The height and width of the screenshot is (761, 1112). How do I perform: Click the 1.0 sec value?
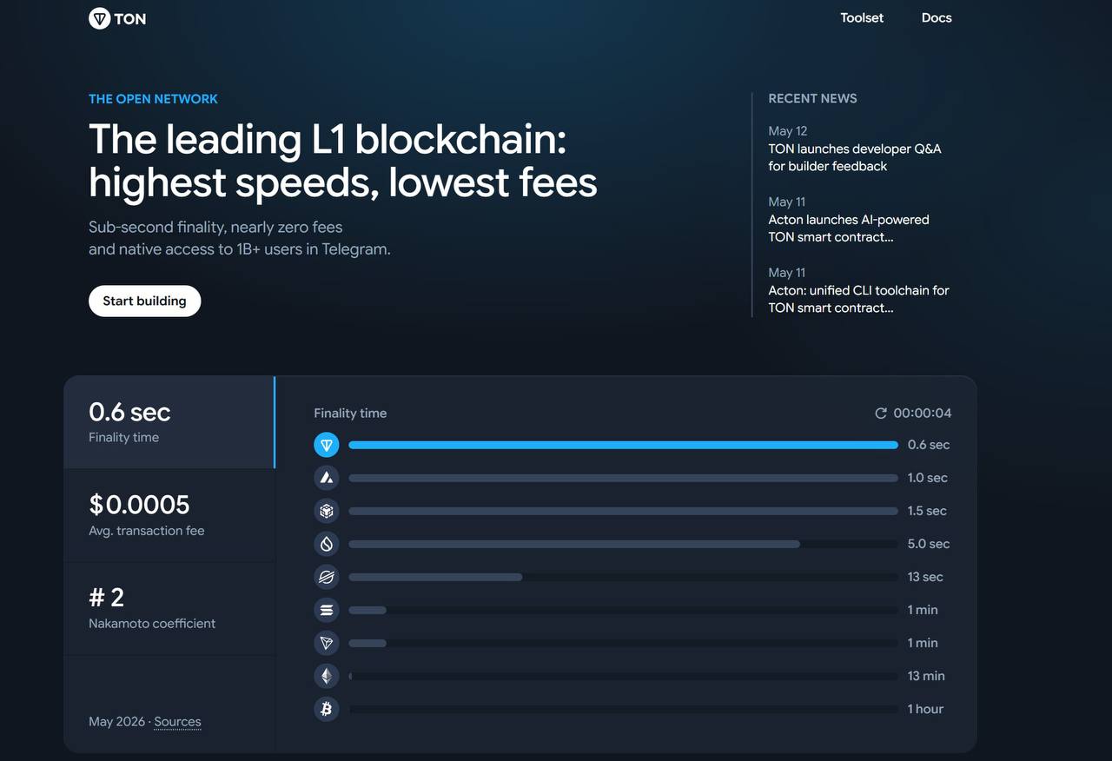click(928, 478)
